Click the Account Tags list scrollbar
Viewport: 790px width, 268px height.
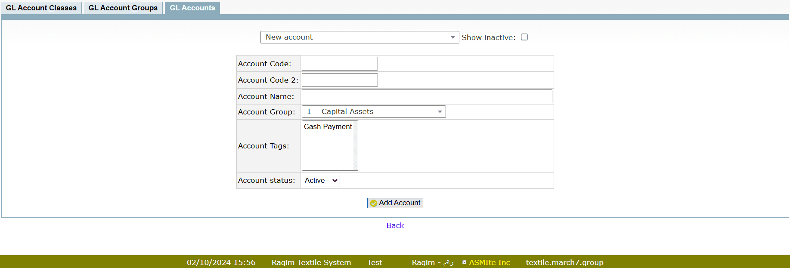point(355,146)
